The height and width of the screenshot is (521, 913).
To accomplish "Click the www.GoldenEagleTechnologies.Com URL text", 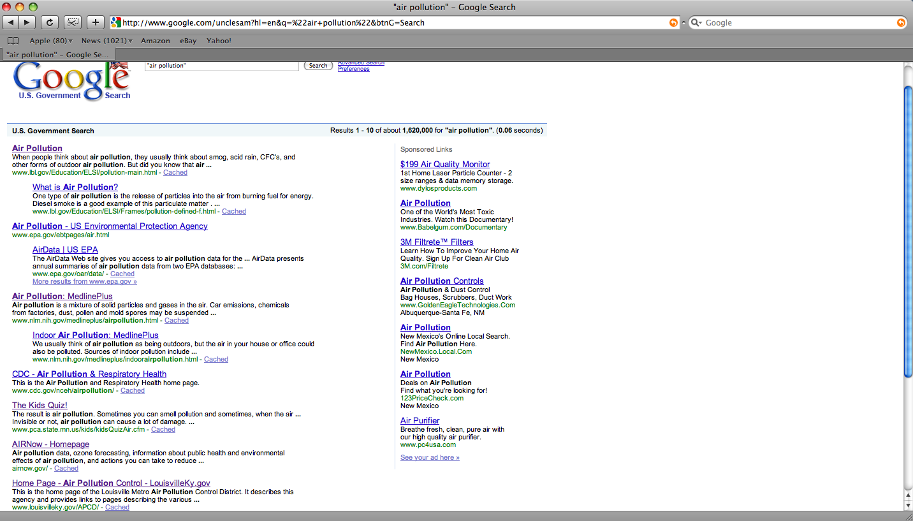I will point(458,305).
